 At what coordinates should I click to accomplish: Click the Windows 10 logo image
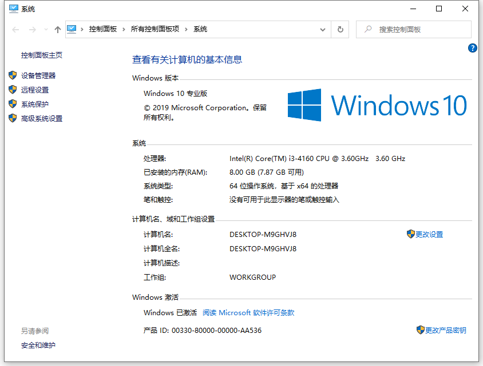point(377,106)
